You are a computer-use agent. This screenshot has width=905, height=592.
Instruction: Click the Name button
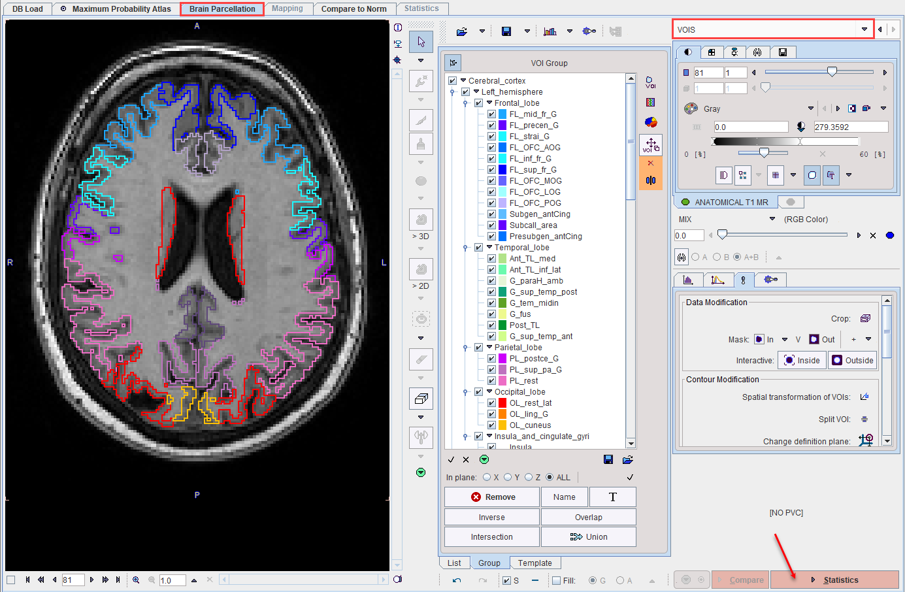click(565, 497)
